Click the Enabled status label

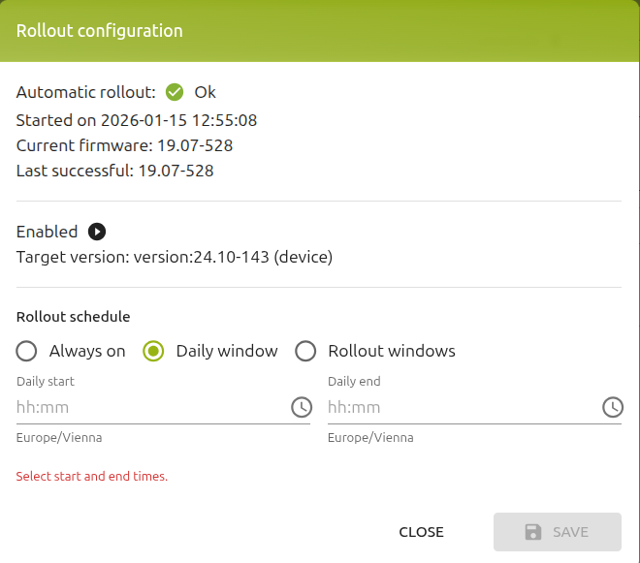coord(47,232)
